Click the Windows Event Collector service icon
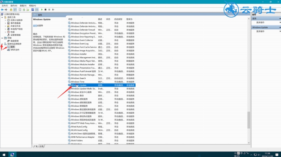This screenshot has height=157, width=281. click(x=69, y=40)
